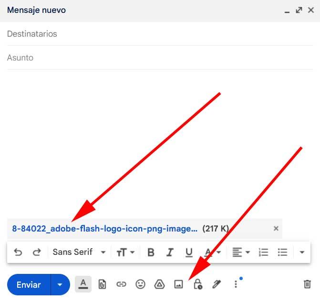
Task: Open the attached adobe-flash-logo file link
Action: coord(105,229)
